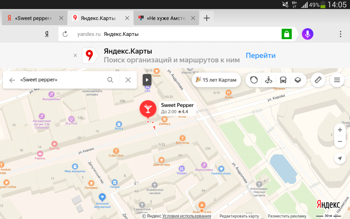Open the map layers selector
The height and width of the screenshot is (219, 350).
[298, 80]
